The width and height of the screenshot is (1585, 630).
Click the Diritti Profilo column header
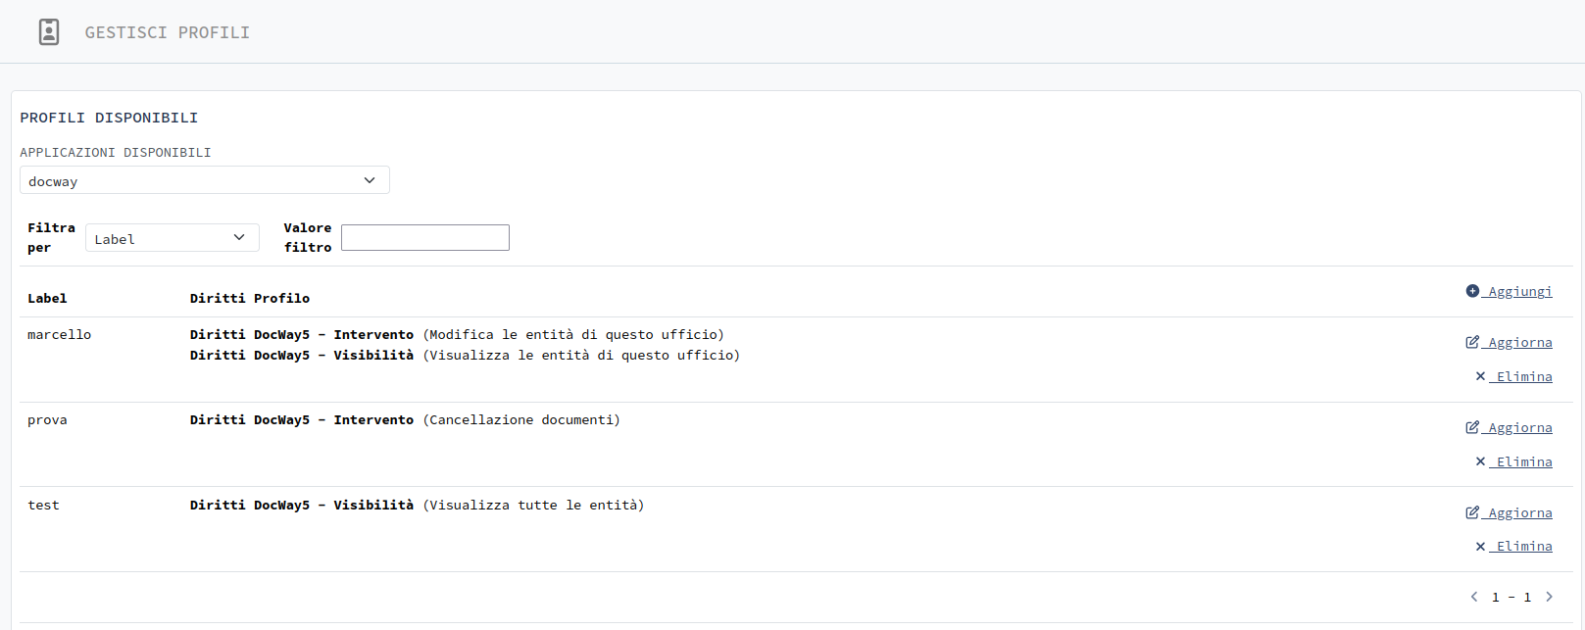(249, 298)
